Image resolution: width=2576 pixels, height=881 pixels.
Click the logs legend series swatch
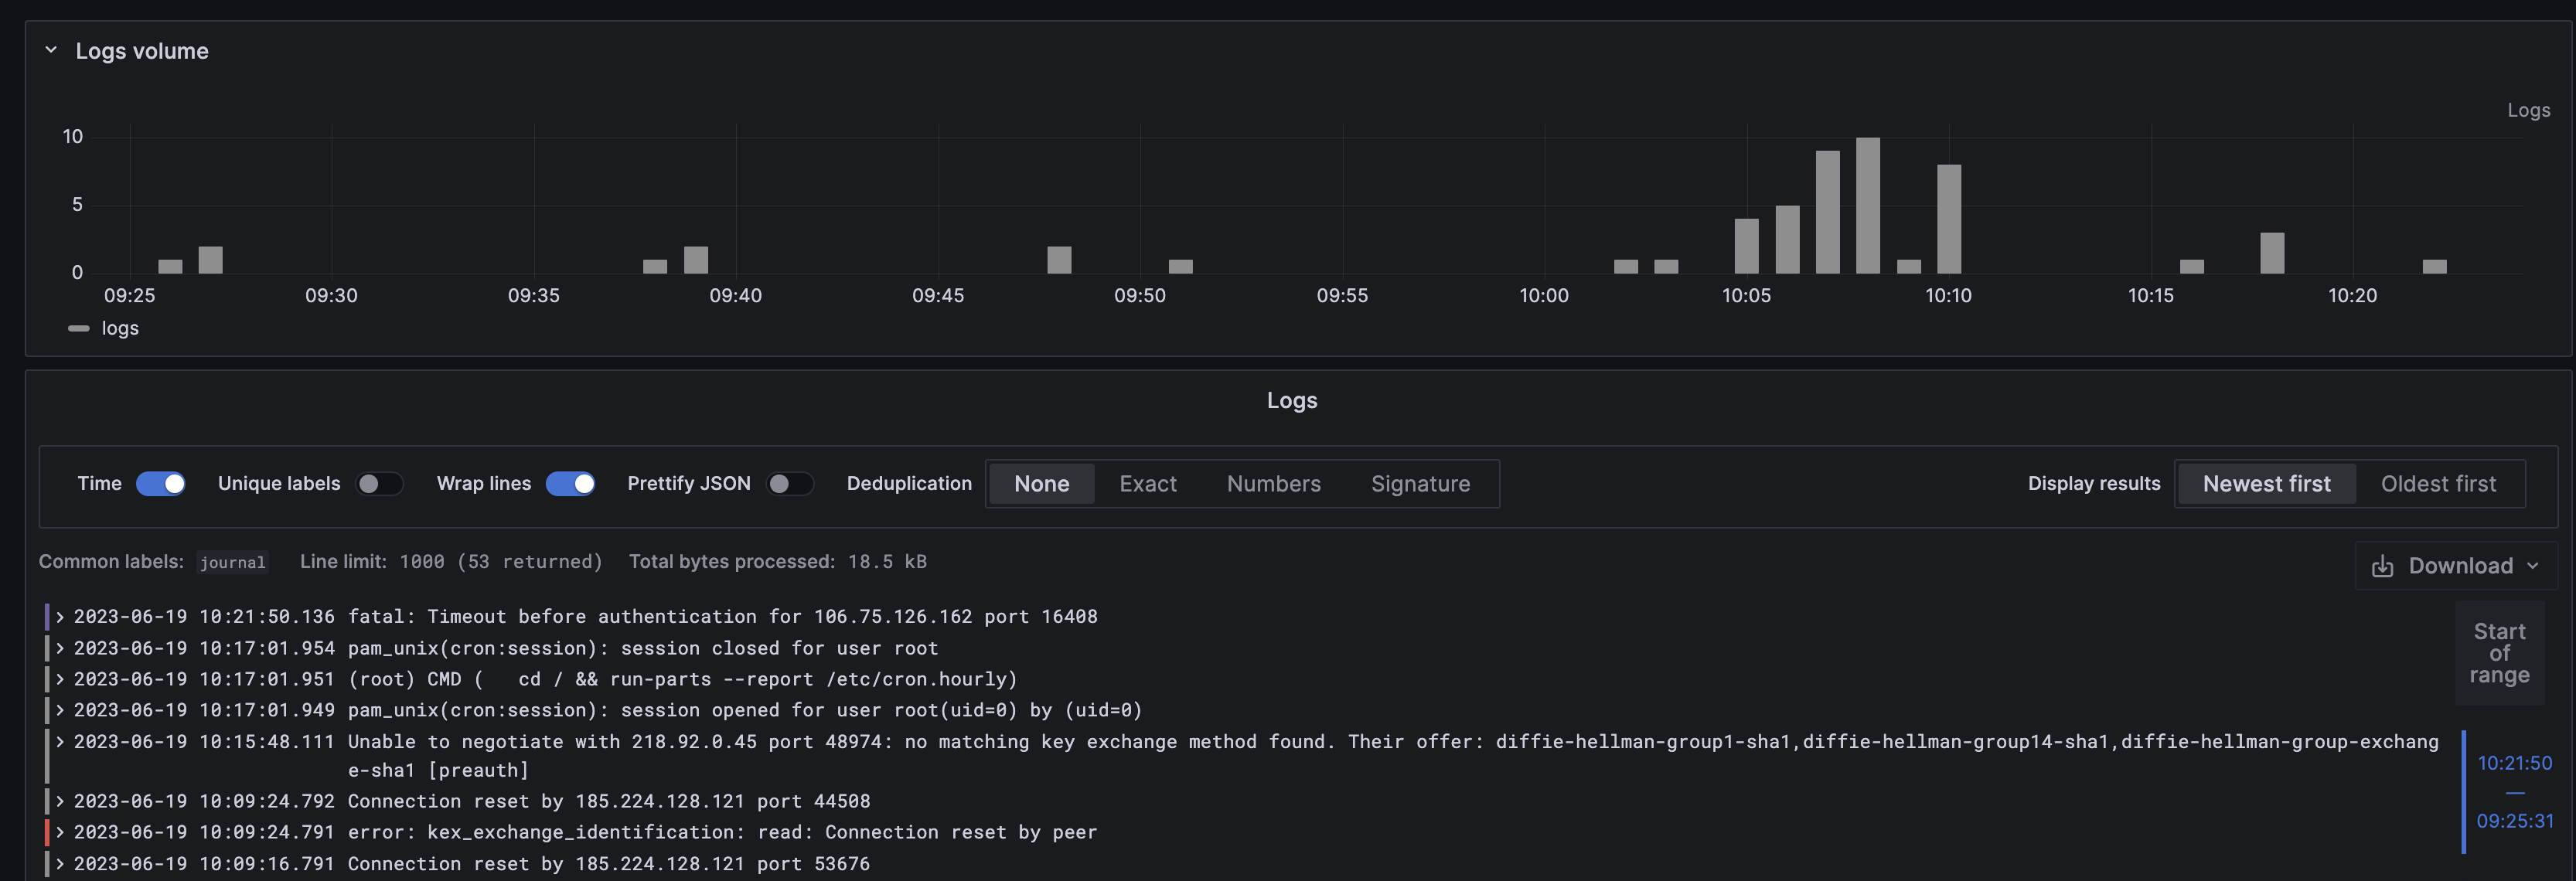pos(79,328)
